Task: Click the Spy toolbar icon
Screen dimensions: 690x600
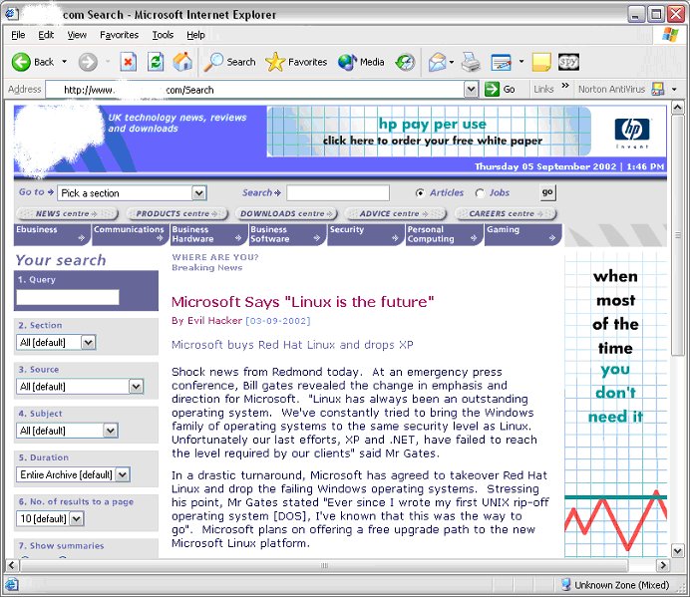Action: click(568, 62)
